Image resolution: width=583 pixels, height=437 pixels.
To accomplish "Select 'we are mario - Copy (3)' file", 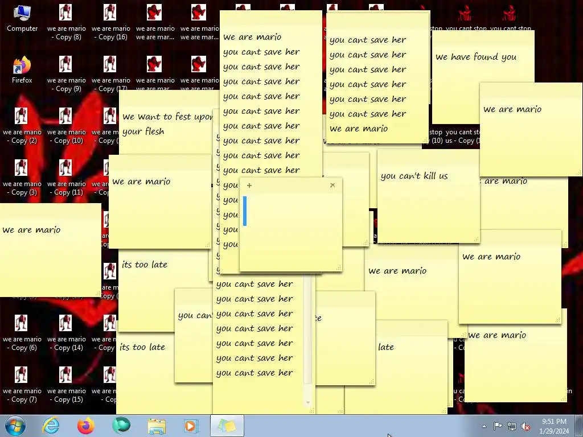I will (x=22, y=178).
